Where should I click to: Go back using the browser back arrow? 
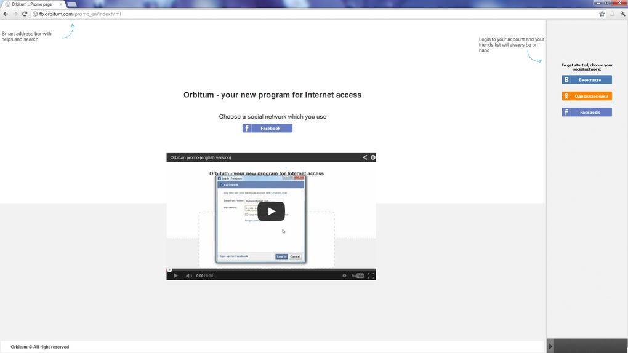click(x=6, y=14)
